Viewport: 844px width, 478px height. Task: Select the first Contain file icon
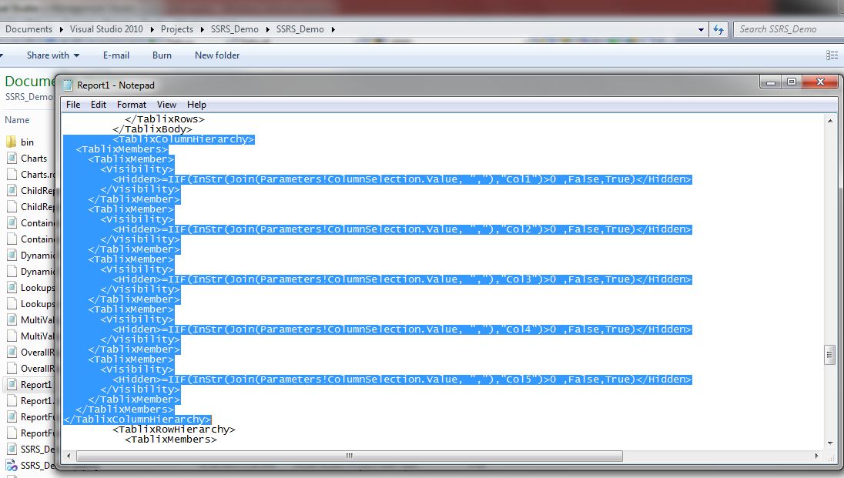pos(12,222)
